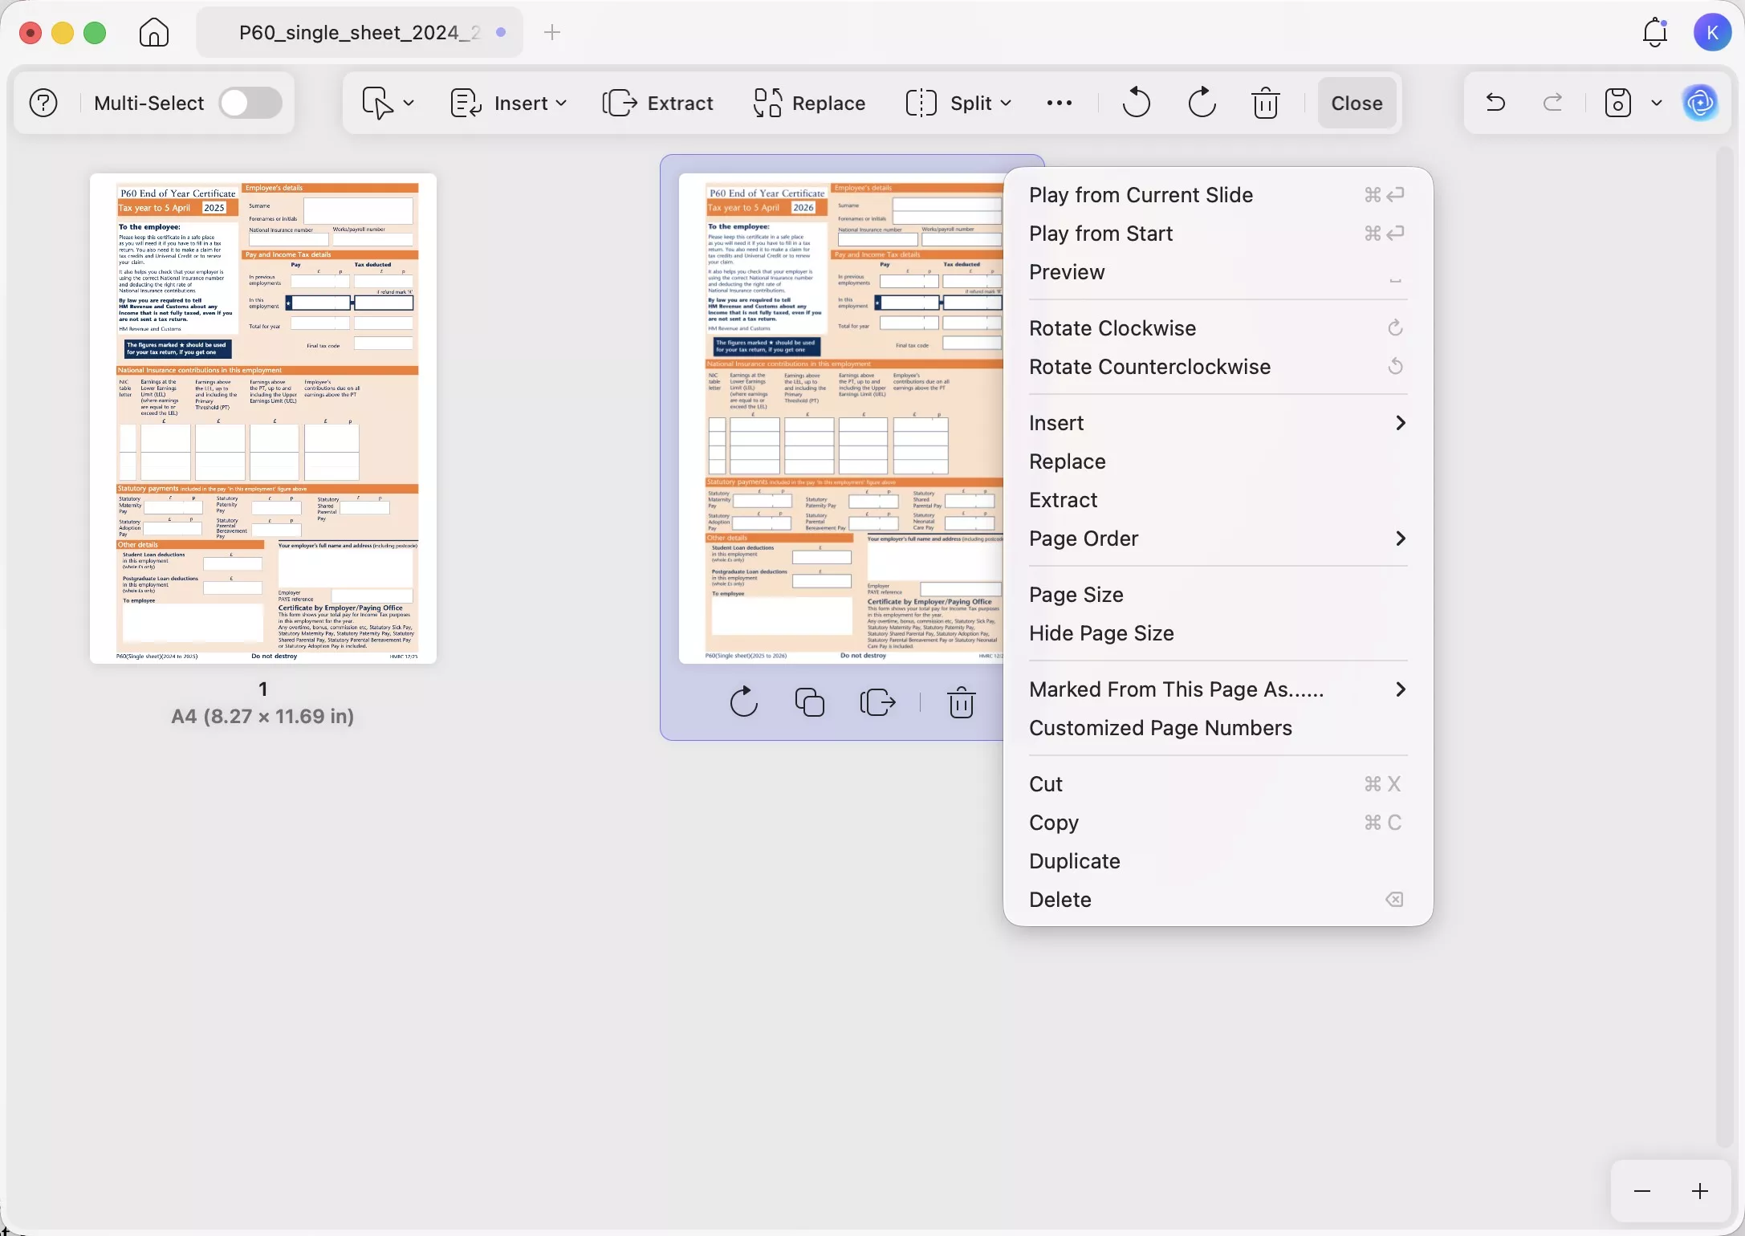Click the Save icon near the top right

tap(1617, 102)
